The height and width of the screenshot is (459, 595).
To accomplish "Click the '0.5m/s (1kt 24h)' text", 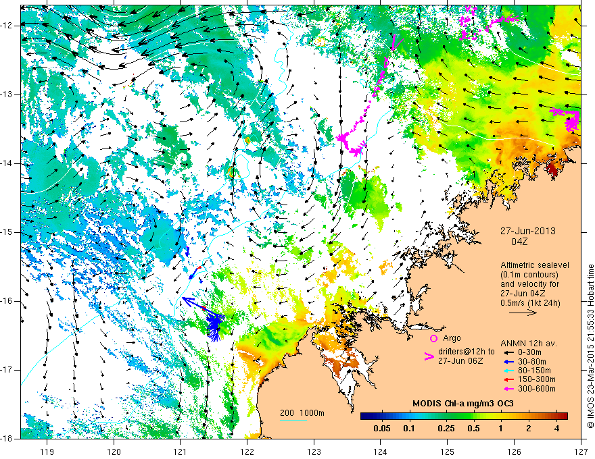I will point(530,302).
